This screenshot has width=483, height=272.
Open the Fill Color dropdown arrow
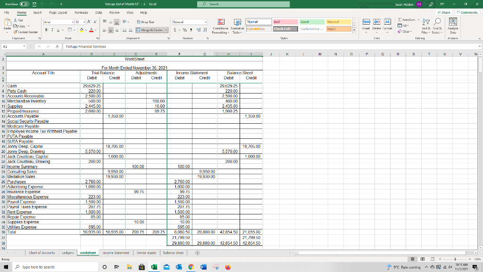click(x=85, y=29)
